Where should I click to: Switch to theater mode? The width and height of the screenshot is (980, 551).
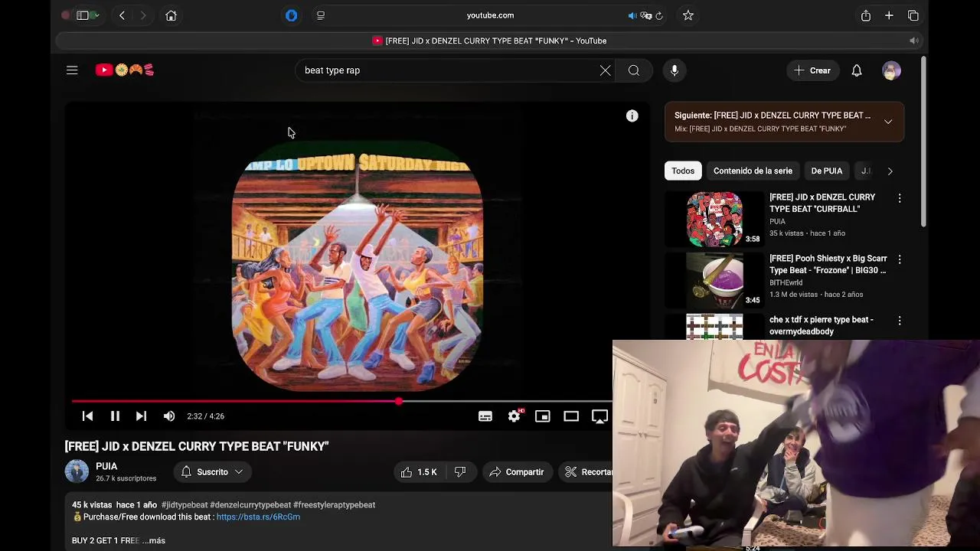tap(571, 416)
